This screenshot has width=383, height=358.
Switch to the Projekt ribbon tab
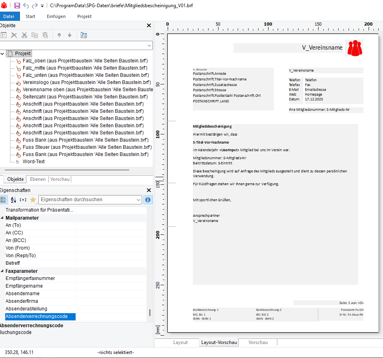point(84,16)
